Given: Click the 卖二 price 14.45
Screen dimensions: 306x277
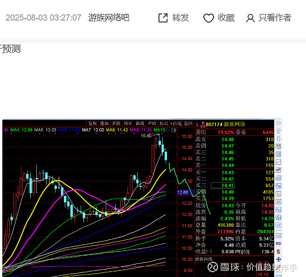Looking at the screenshot, I should 228,159.
